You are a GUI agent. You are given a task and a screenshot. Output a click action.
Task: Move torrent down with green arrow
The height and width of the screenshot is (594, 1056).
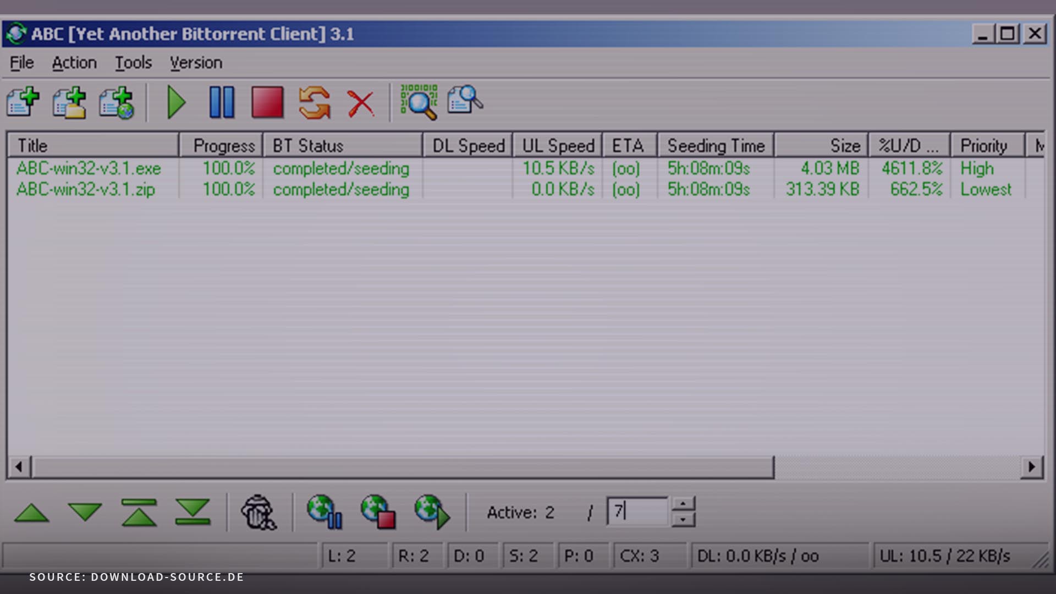[85, 512]
